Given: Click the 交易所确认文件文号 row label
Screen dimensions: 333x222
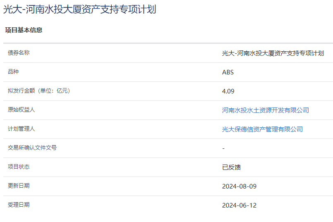Looking at the screenshot, I should click(x=32, y=148).
